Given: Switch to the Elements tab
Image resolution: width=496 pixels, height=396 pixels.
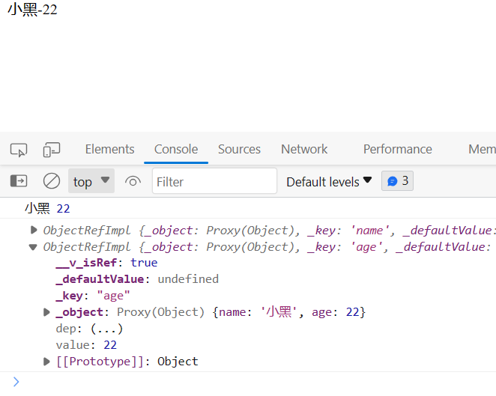Looking at the screenshot, I should tap(109, 149).
